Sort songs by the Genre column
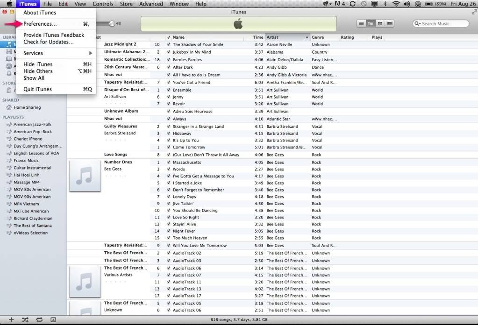The height and width of the screenshot is (325, 478). 324,37
